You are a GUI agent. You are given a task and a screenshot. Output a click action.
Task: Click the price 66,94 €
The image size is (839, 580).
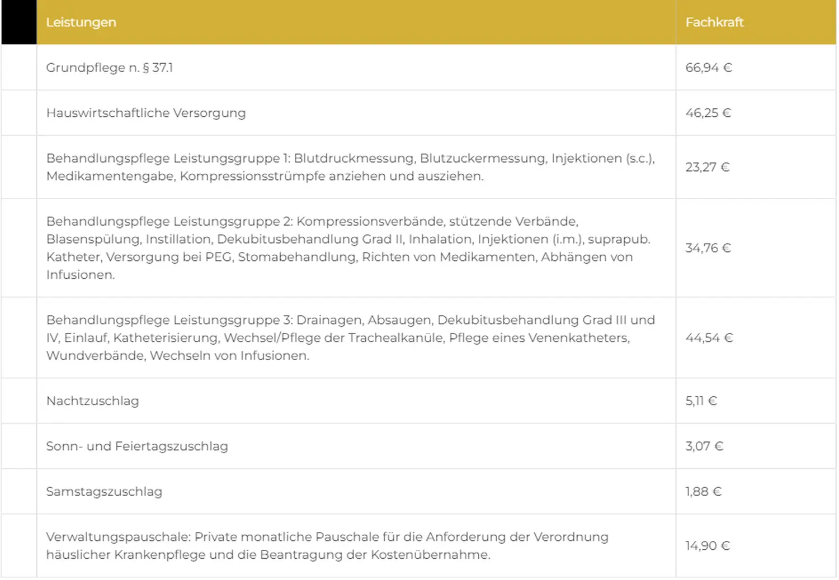click(709, 68)
